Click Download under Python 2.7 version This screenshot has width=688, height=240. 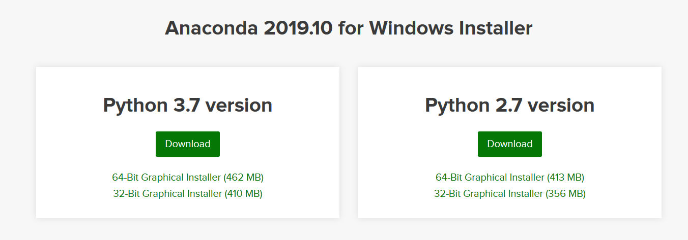coord(509,144)
